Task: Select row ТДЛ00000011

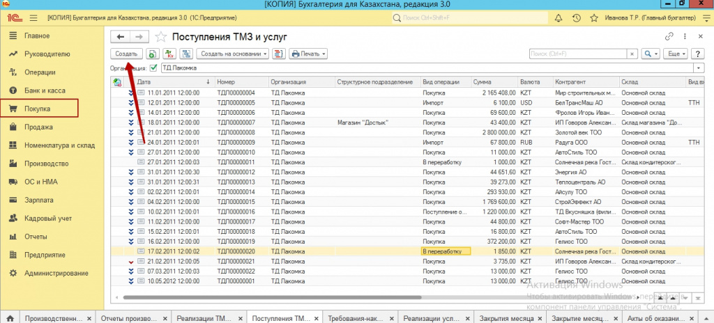Action: pyautogui.click(x=407, y=162)
